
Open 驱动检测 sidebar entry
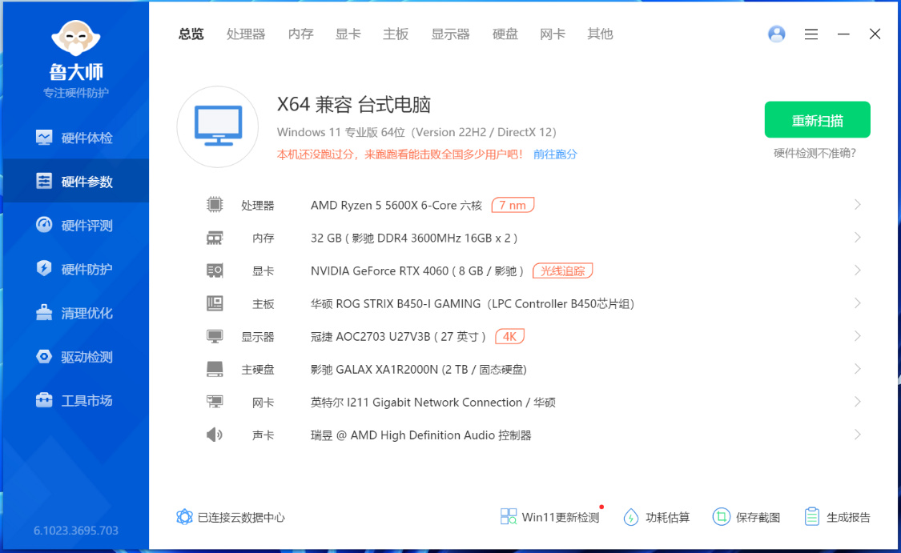click(76, 357)
